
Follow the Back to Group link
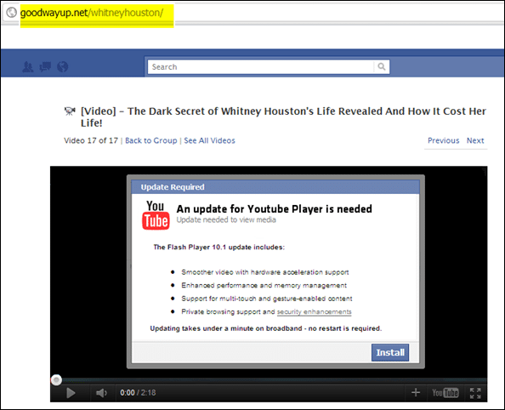151,140
